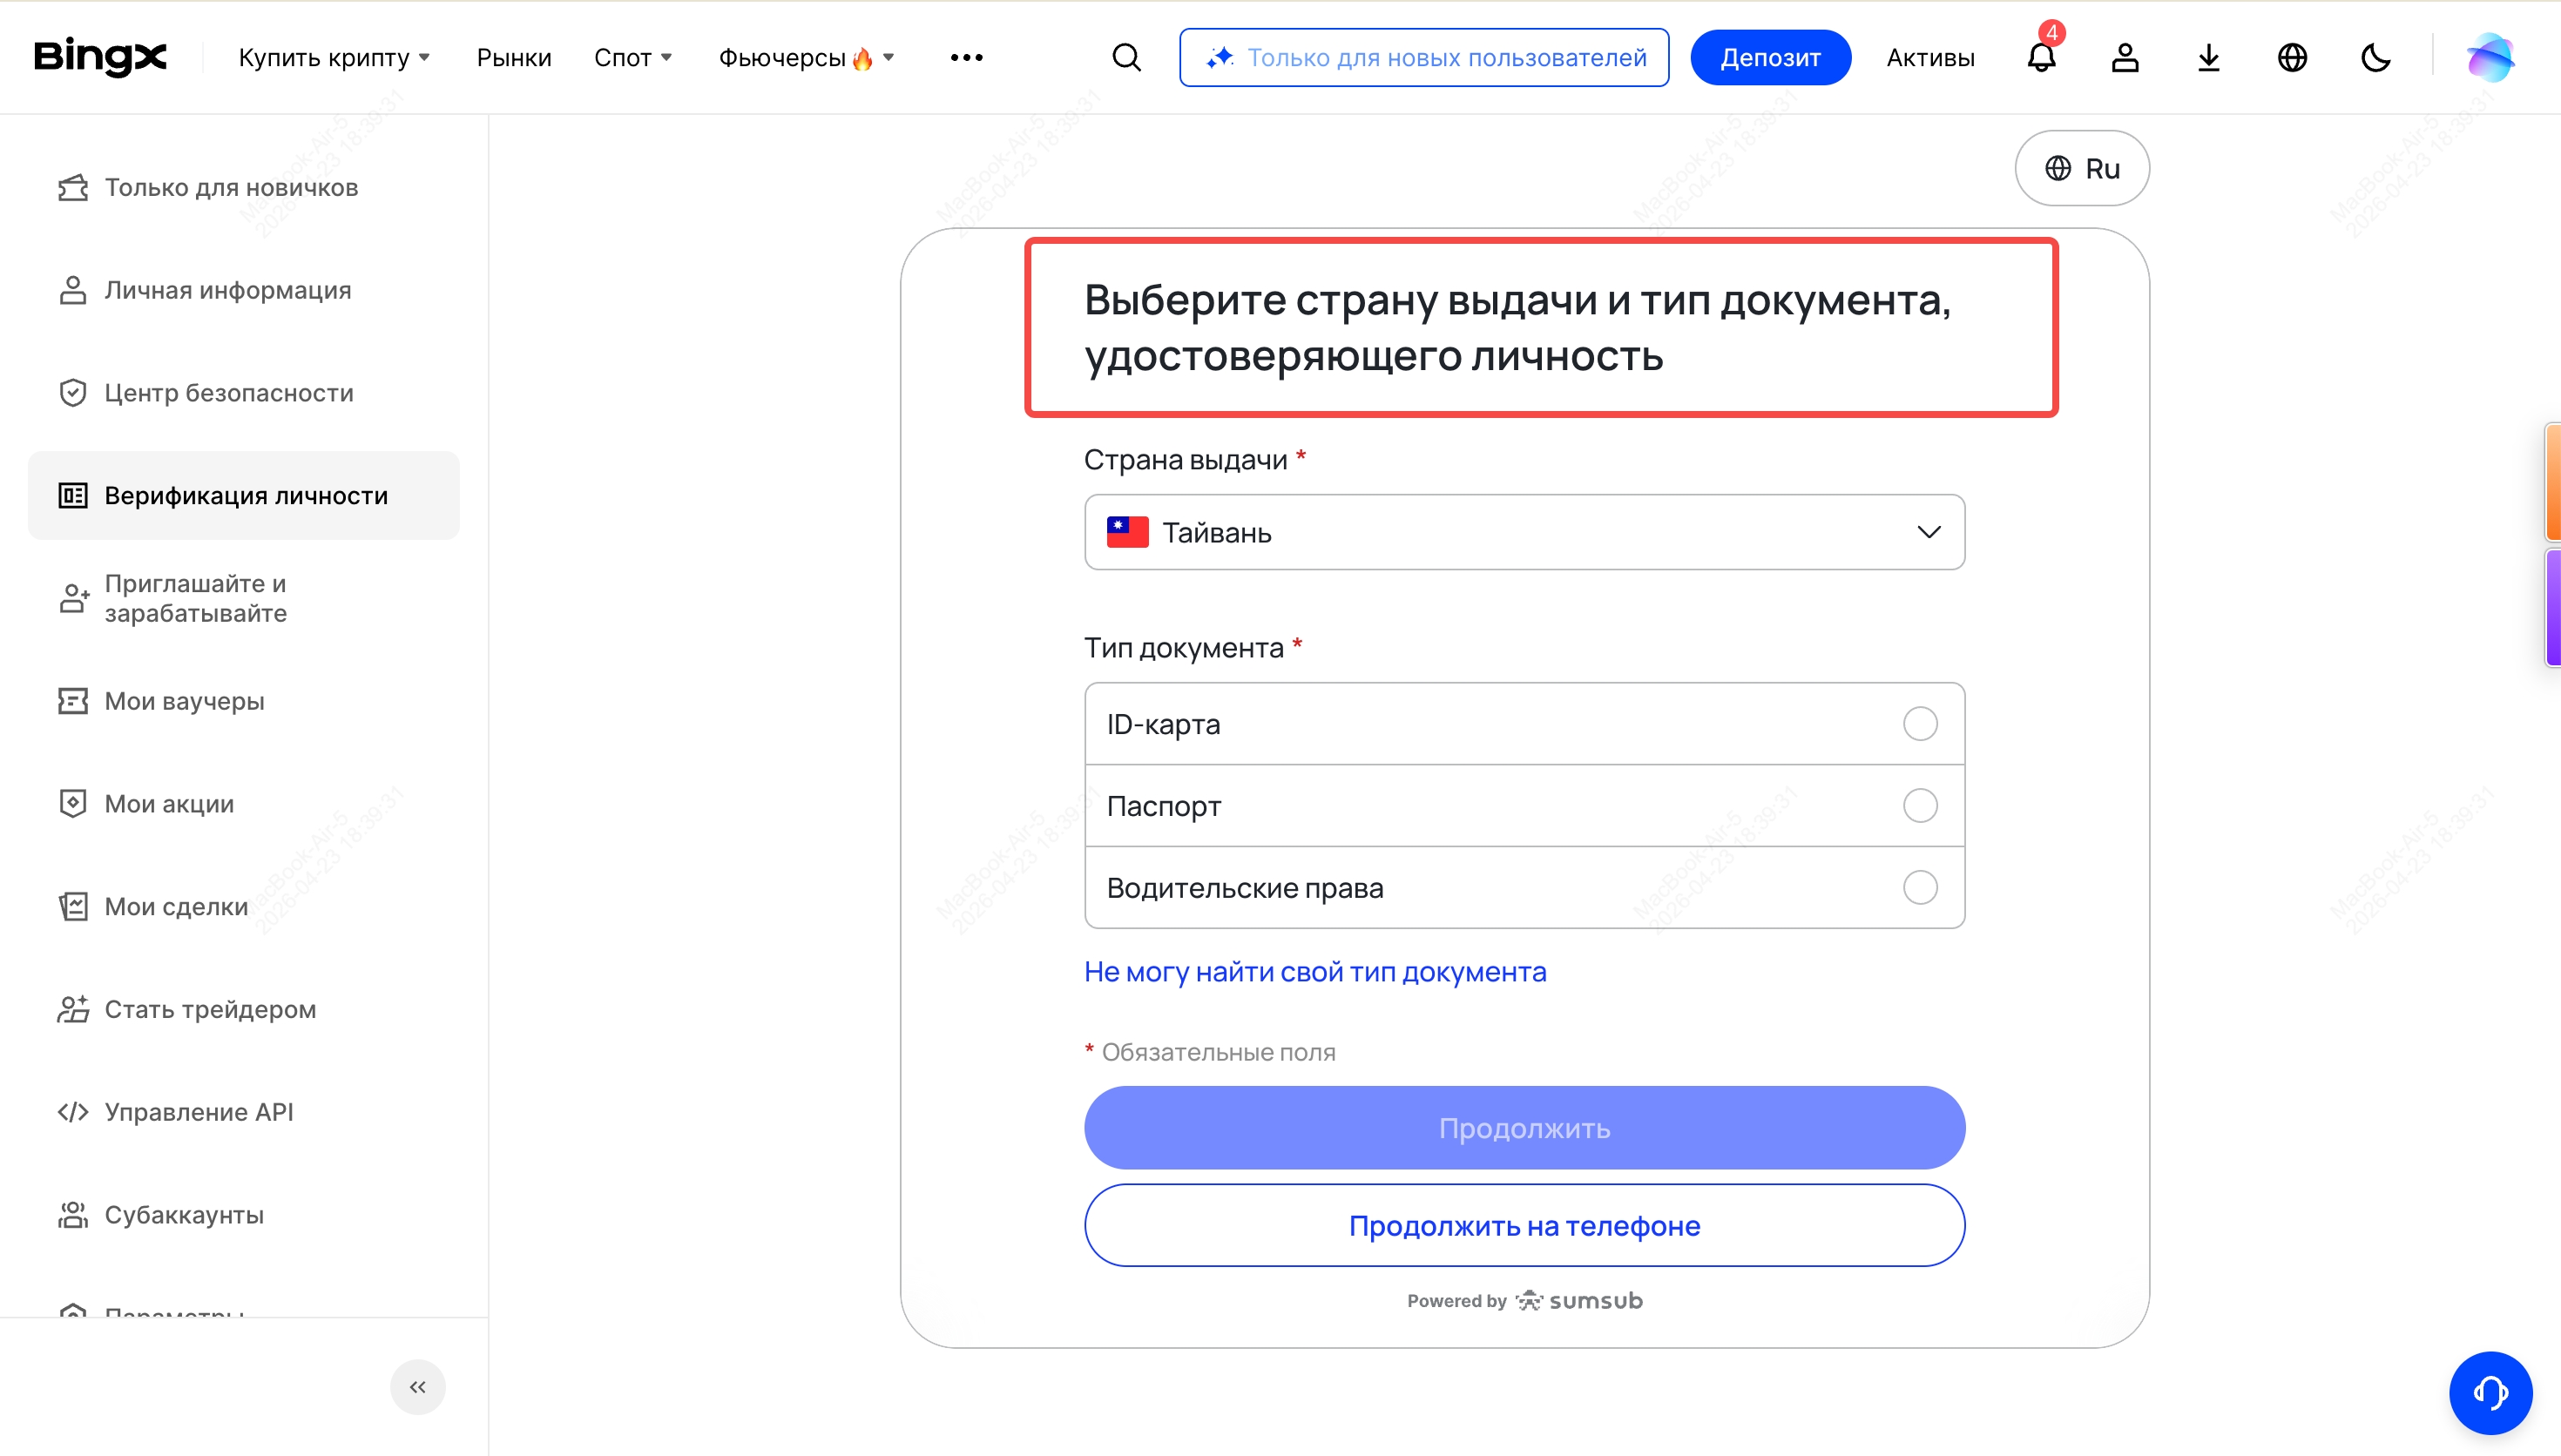Collapse the sidebar with double-chevron button
The width and height of the screenshot is (2561, 1456).
tap(418, 1387)
